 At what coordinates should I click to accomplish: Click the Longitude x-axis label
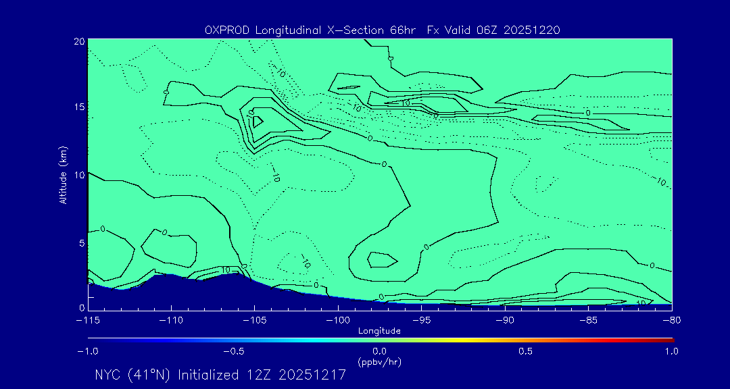tap(379, 331)
